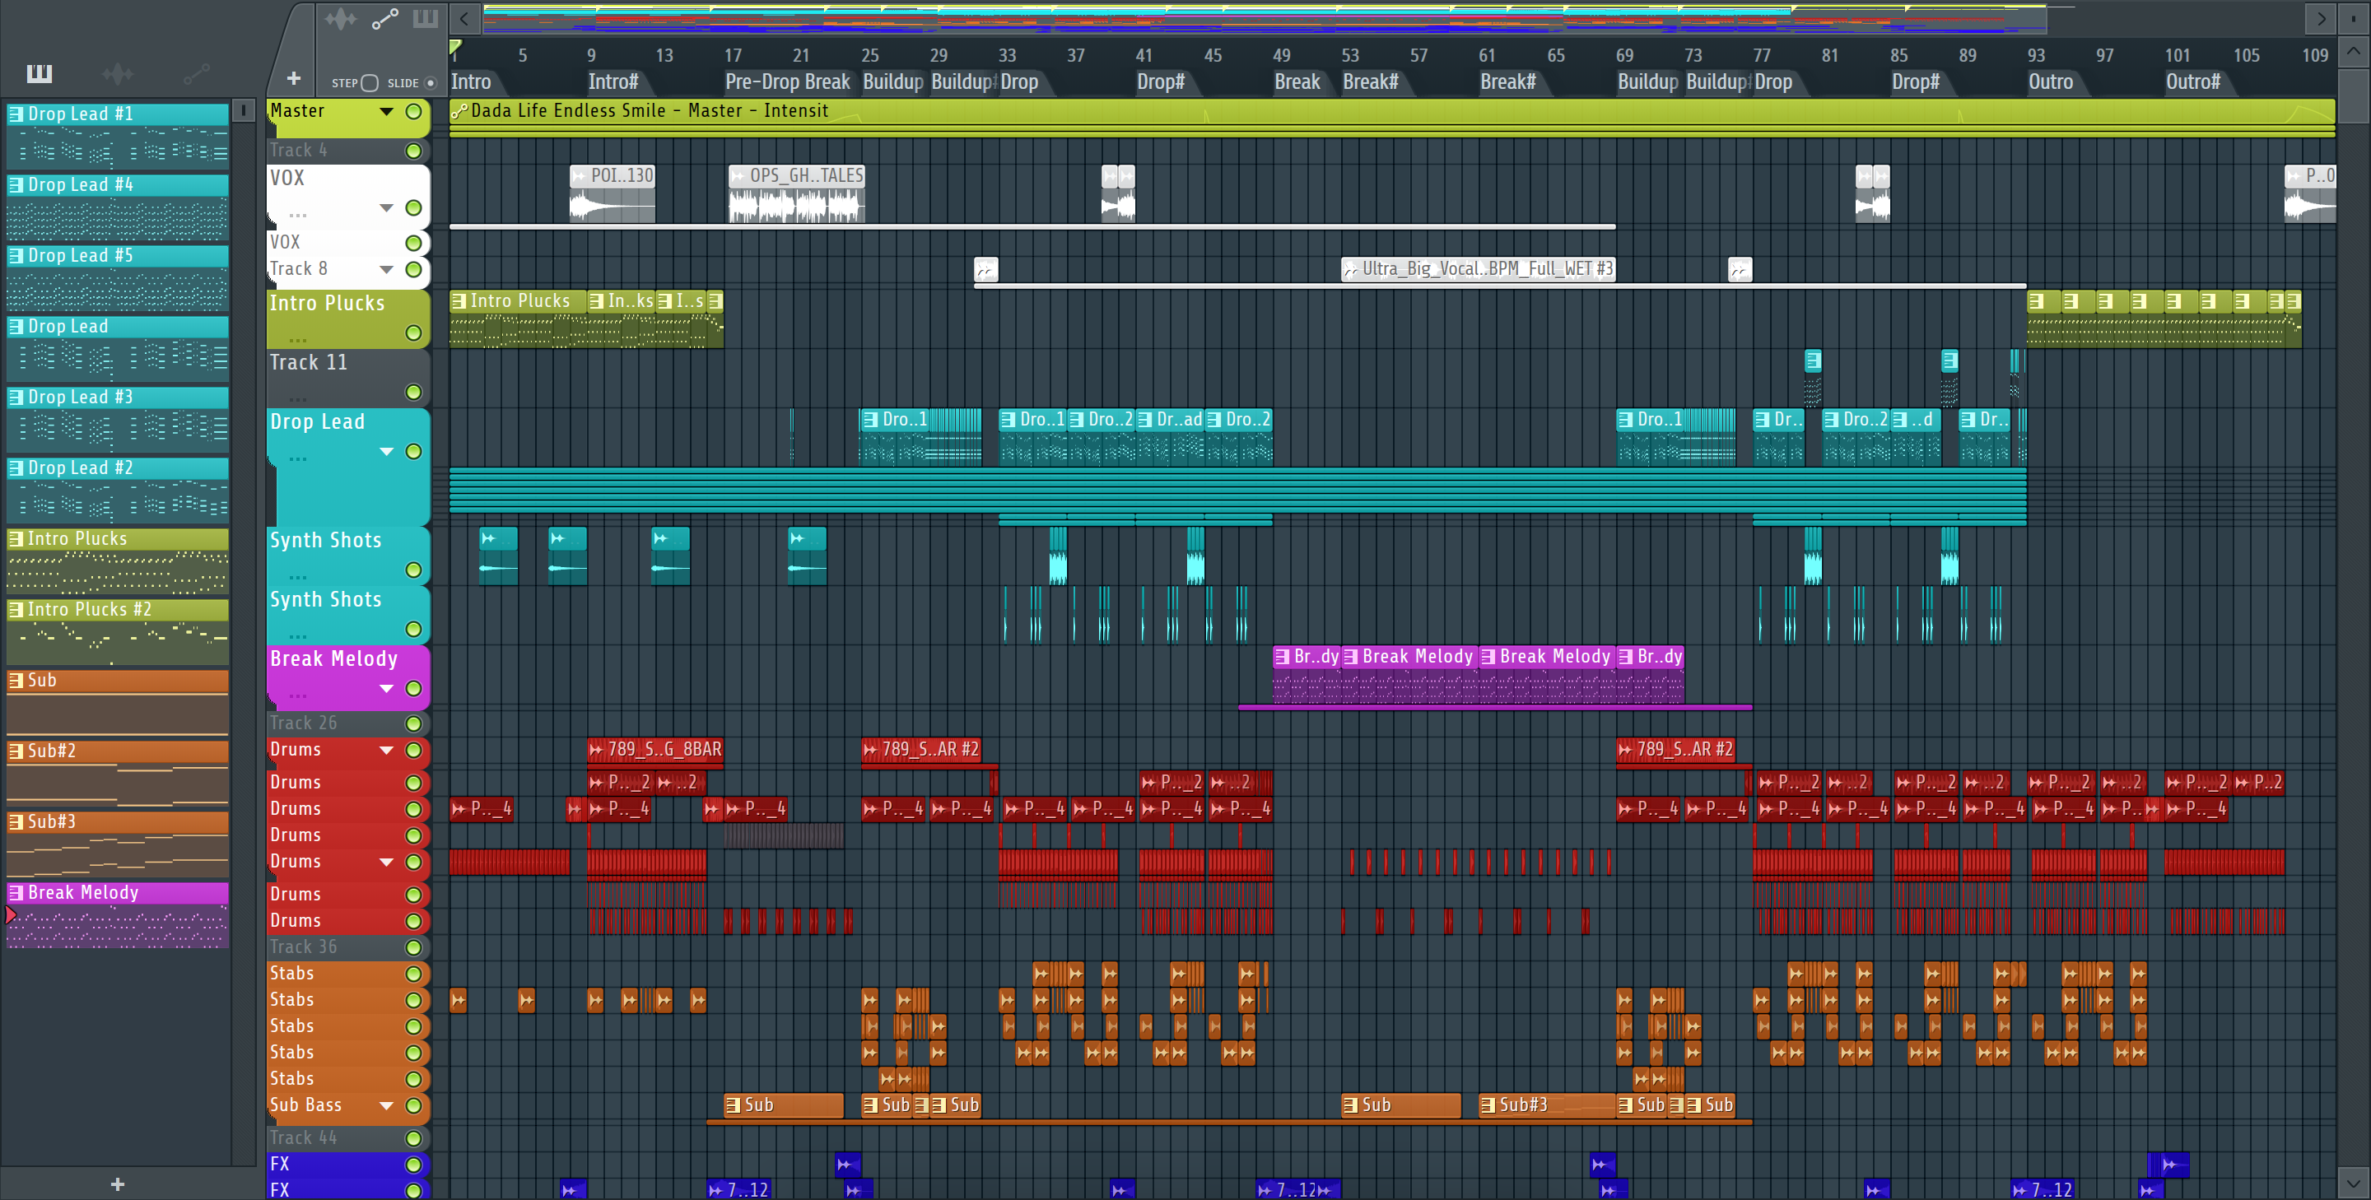Collapse the Track 8 group arrow
Screen dimensions: 2371x1200
pos(387,270)
